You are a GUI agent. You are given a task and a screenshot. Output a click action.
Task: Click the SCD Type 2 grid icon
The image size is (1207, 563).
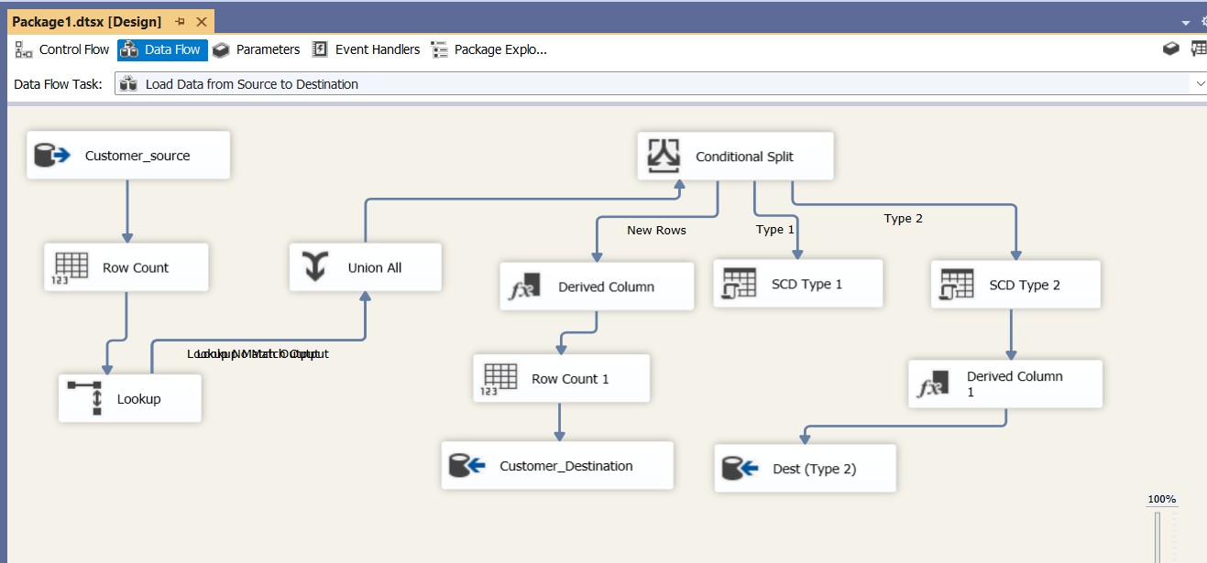[x=956, y=284]
